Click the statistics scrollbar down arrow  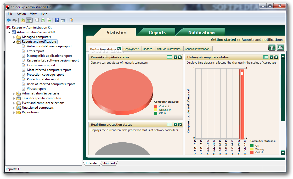pos(283,153)
